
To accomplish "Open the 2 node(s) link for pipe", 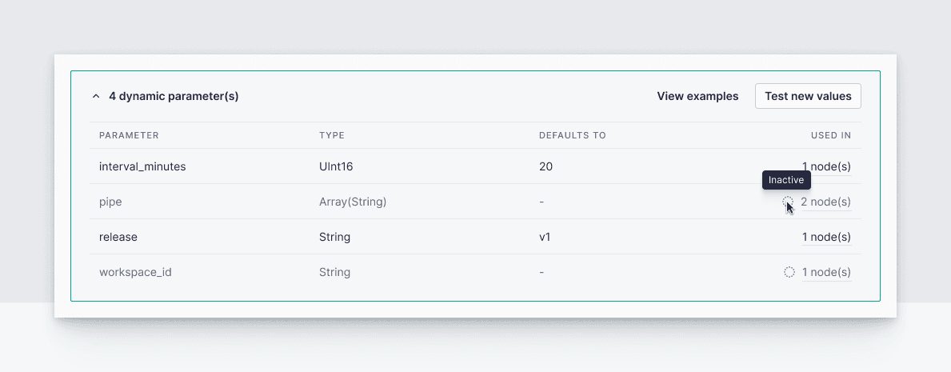I will pyautogui.click(x=825, y=202).
